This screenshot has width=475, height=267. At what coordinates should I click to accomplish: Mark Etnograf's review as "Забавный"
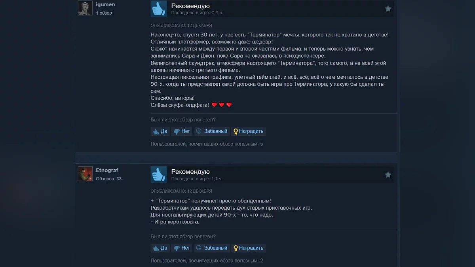(212, 248)
